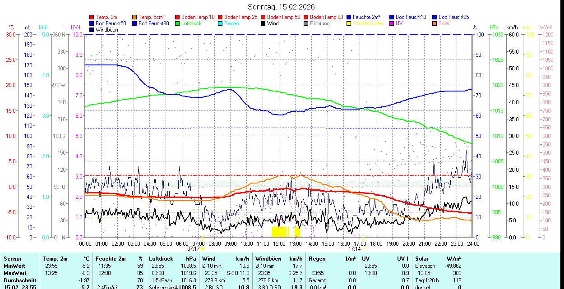
Task: Select the Feuchte 2m* legend label
Action: 366,17
